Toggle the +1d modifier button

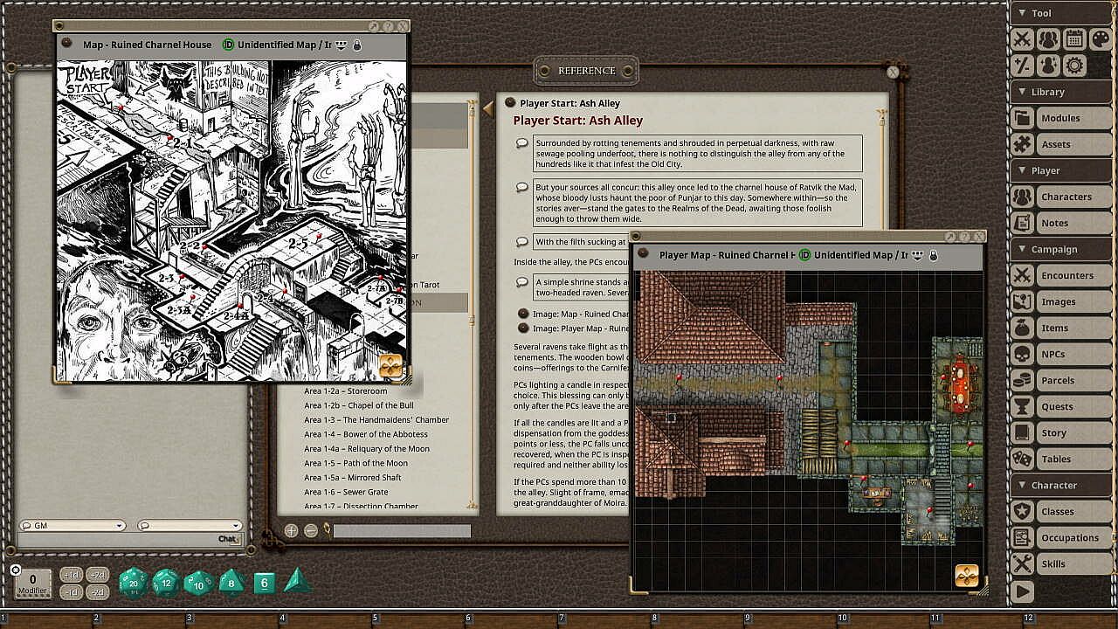[72, 575]
